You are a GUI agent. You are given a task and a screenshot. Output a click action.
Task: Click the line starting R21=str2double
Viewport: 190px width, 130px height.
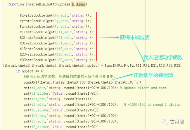coord(57,38)
